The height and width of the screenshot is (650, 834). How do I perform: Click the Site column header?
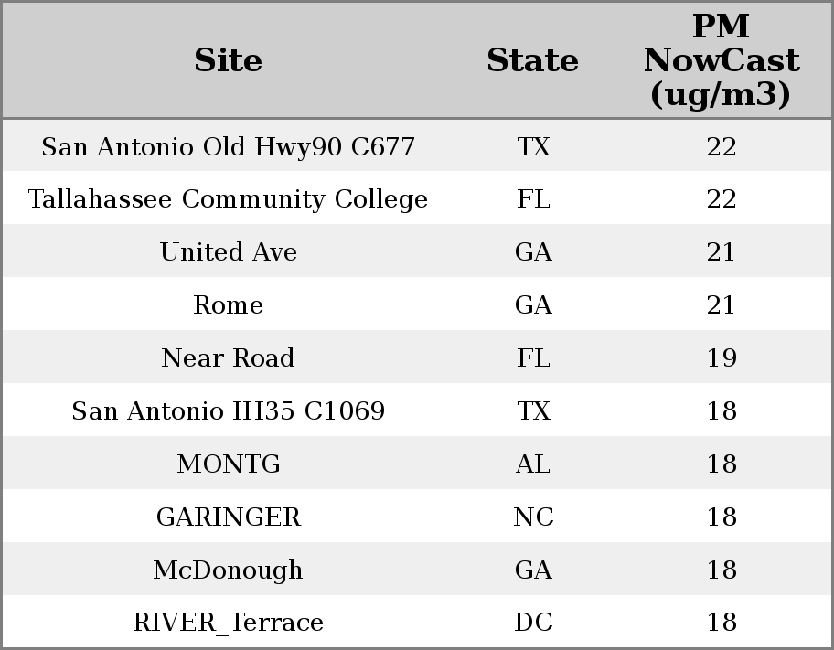[228, 60]
